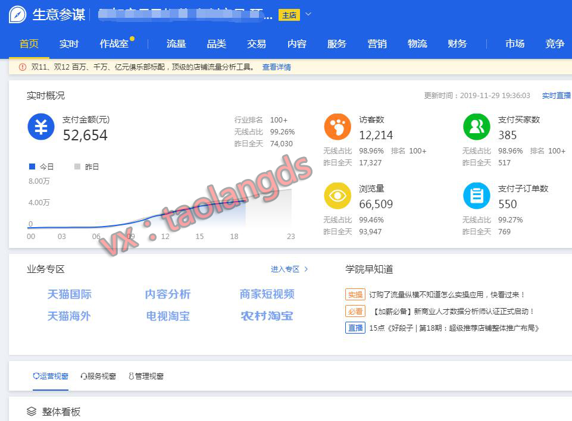Open the 天猫海外 business zone
572x421 pixels.
pyautogui.click(x=69, y=316)
